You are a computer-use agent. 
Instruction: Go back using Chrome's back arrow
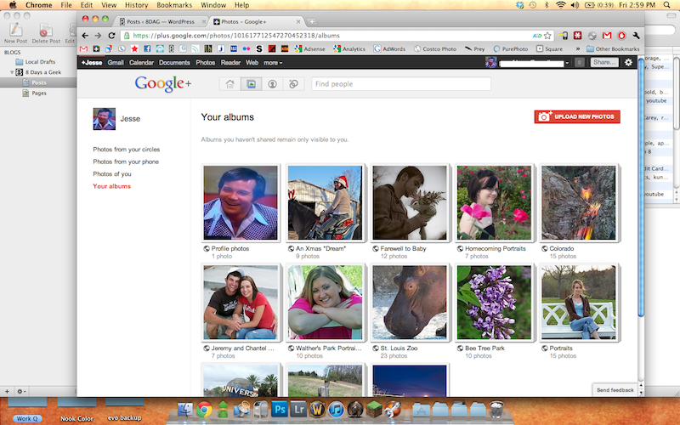coord(85,36)
